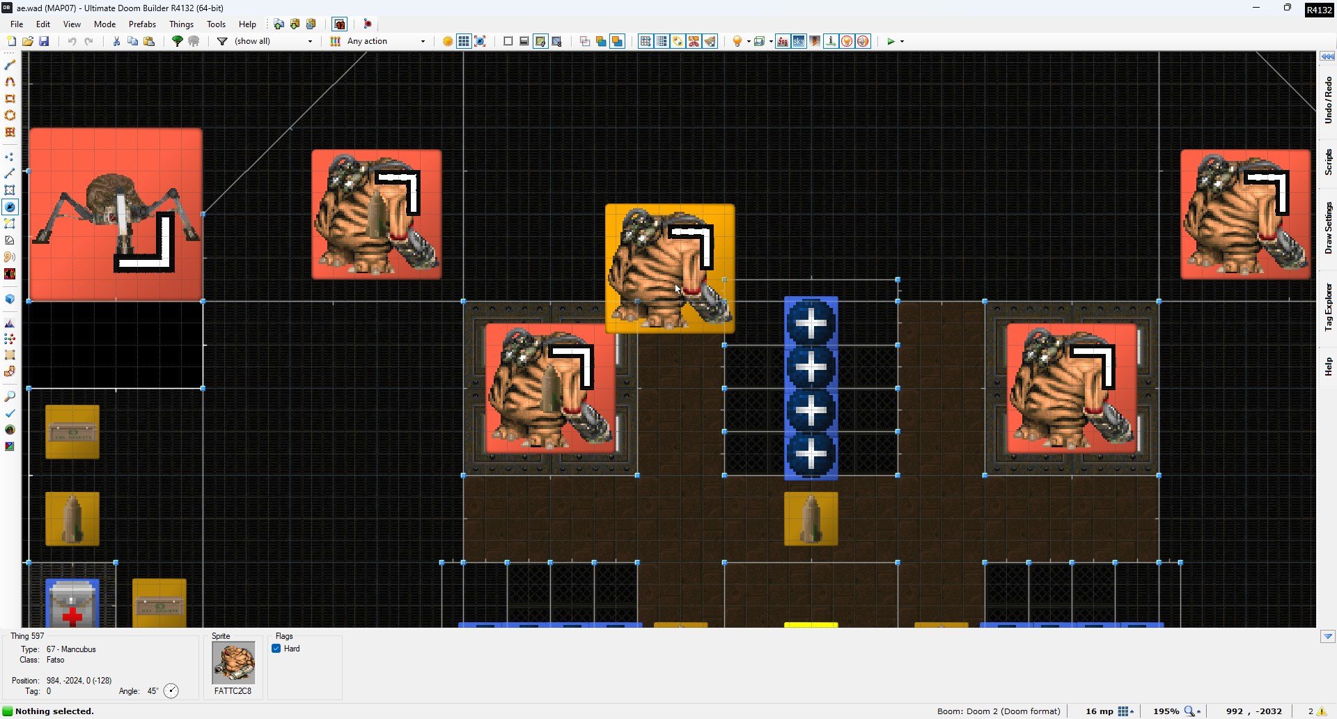Toggle cut-selection scissors mode button
Image resolution: width=1337 pixels, height=719 pixels.
coord(694,41)
